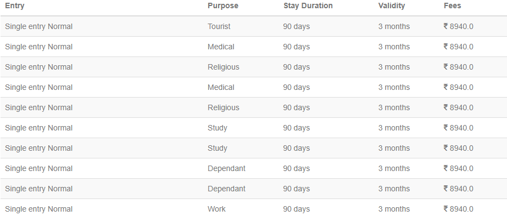The width and height of the screenshot is (507, 216).
Task: Click the second Religious purpose cell
Action: click(x=224, y=108)
